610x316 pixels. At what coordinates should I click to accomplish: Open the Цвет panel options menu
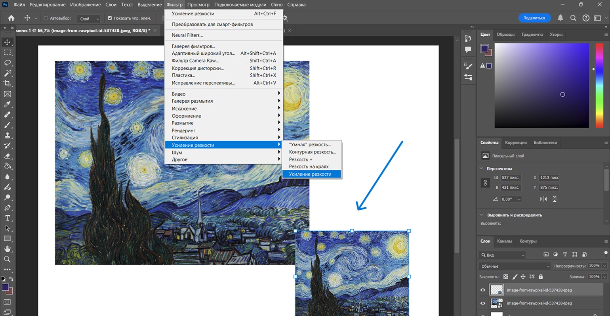point(606,35)
